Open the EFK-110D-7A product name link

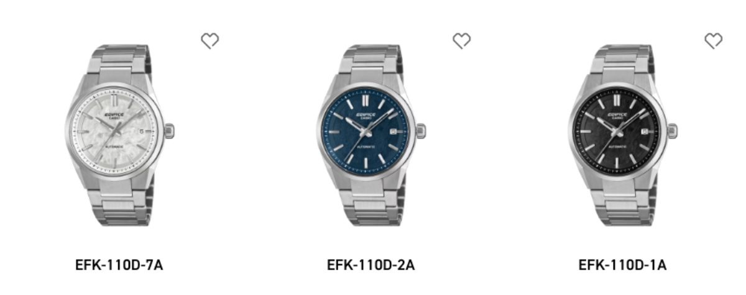[x=119, y=265]
